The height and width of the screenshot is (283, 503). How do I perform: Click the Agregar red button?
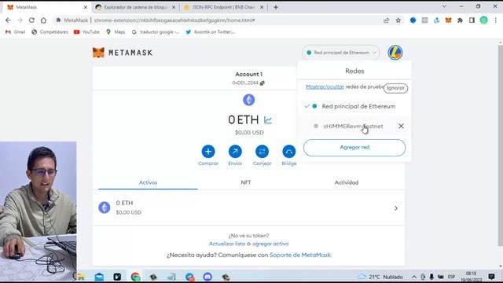click(x=354, y=148)
